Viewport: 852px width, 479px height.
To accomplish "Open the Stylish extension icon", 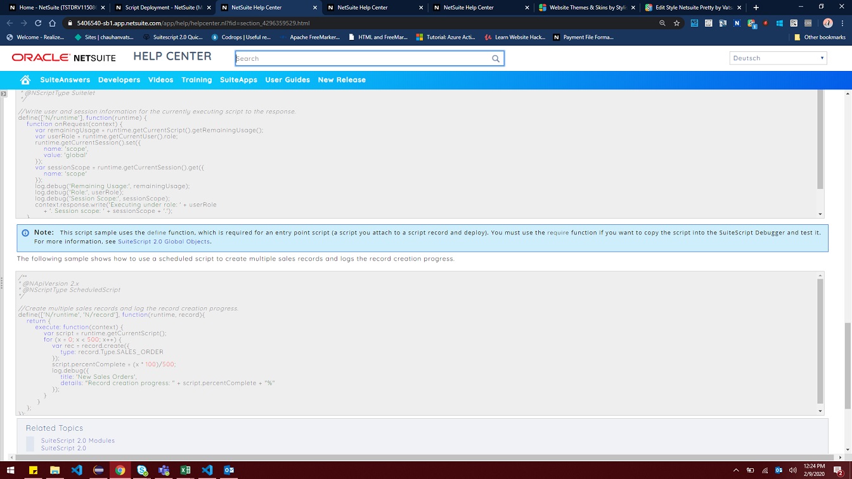I will point(751,23).
